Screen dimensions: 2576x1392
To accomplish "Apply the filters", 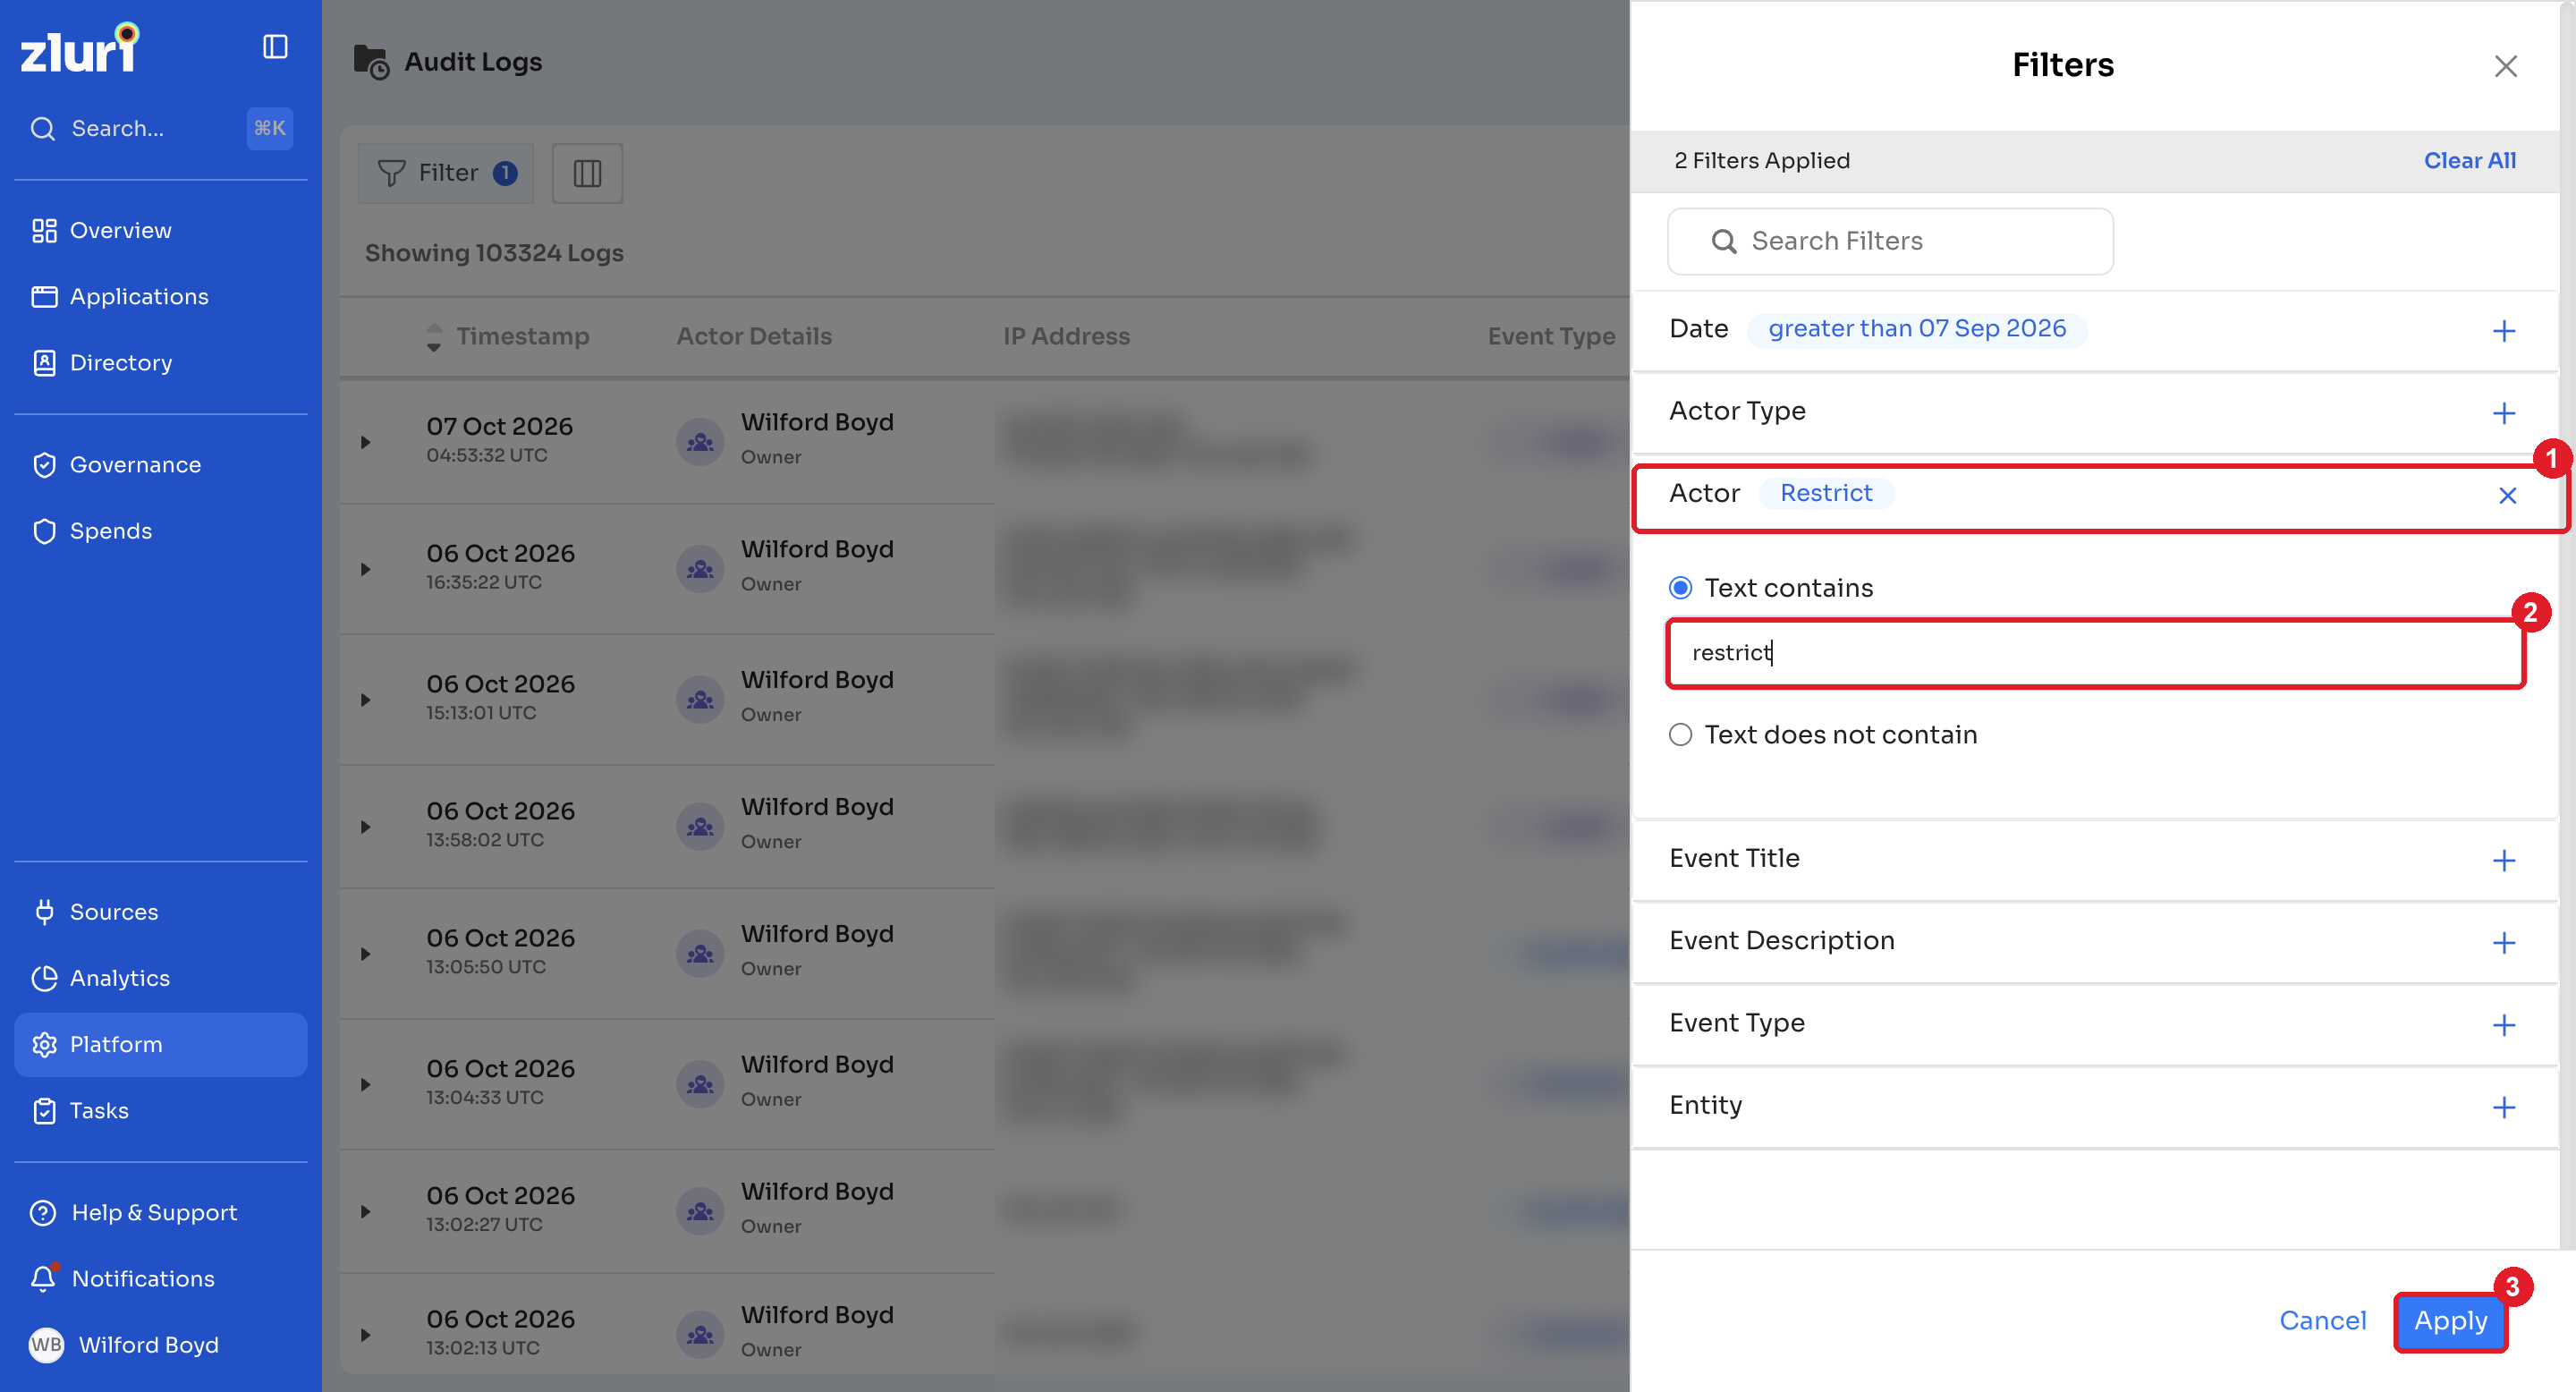I will pos(2450,1320).
